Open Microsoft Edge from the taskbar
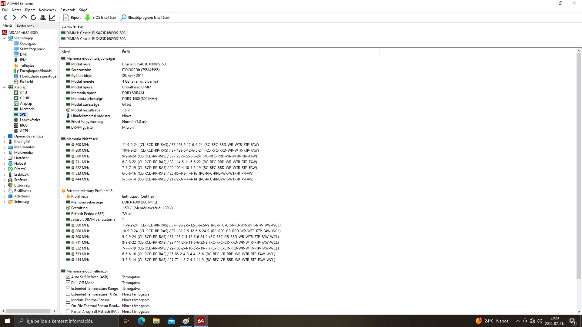The image size is (582, 327). (142, 321)
